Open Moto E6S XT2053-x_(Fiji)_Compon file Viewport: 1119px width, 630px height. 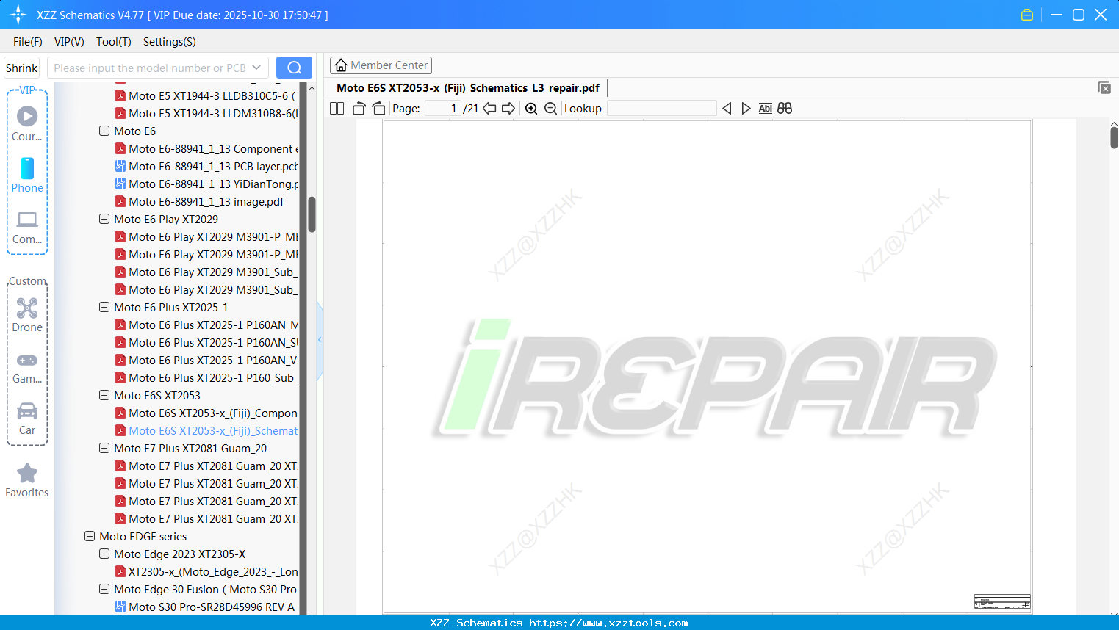[x=206, y=413]
